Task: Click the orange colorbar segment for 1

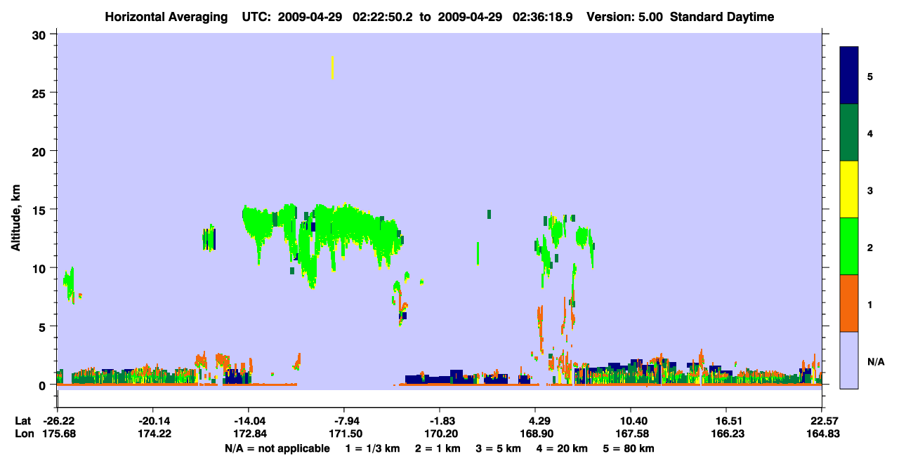Action: [x=849, y=303]
